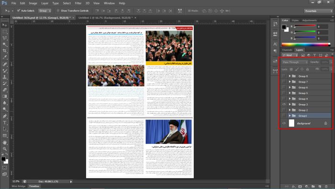Expand Group1 disclosure triangle
Viewport: 335px width, 189px height.
click(290, 116)
